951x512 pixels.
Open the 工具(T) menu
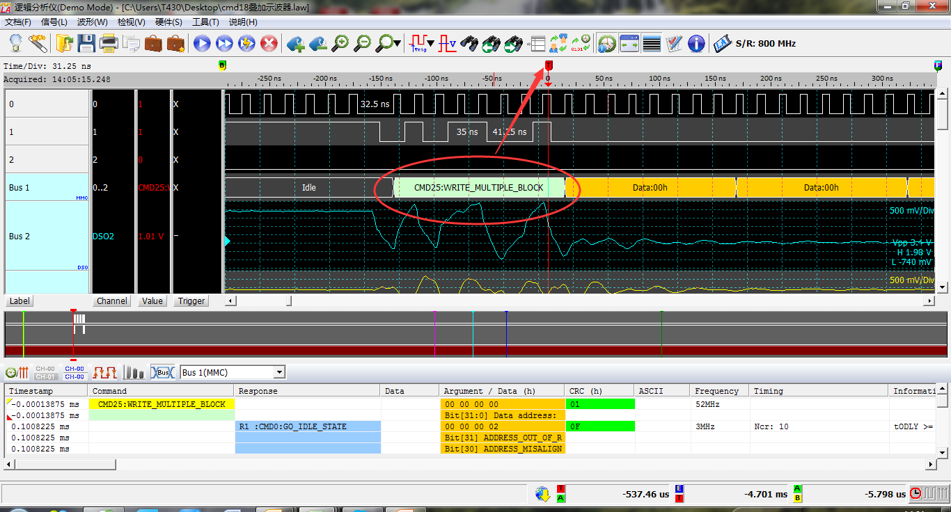tap(206, 22)
